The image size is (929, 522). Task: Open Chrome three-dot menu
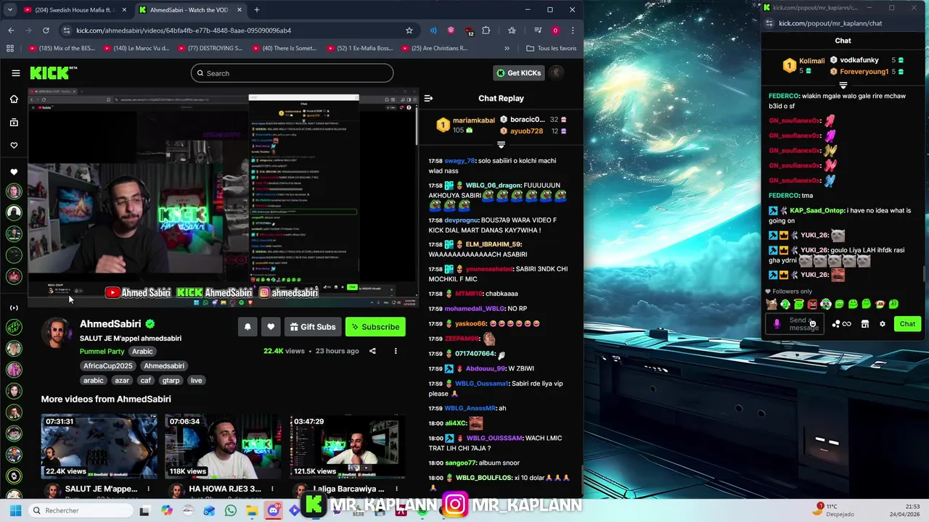click(573, 30)
